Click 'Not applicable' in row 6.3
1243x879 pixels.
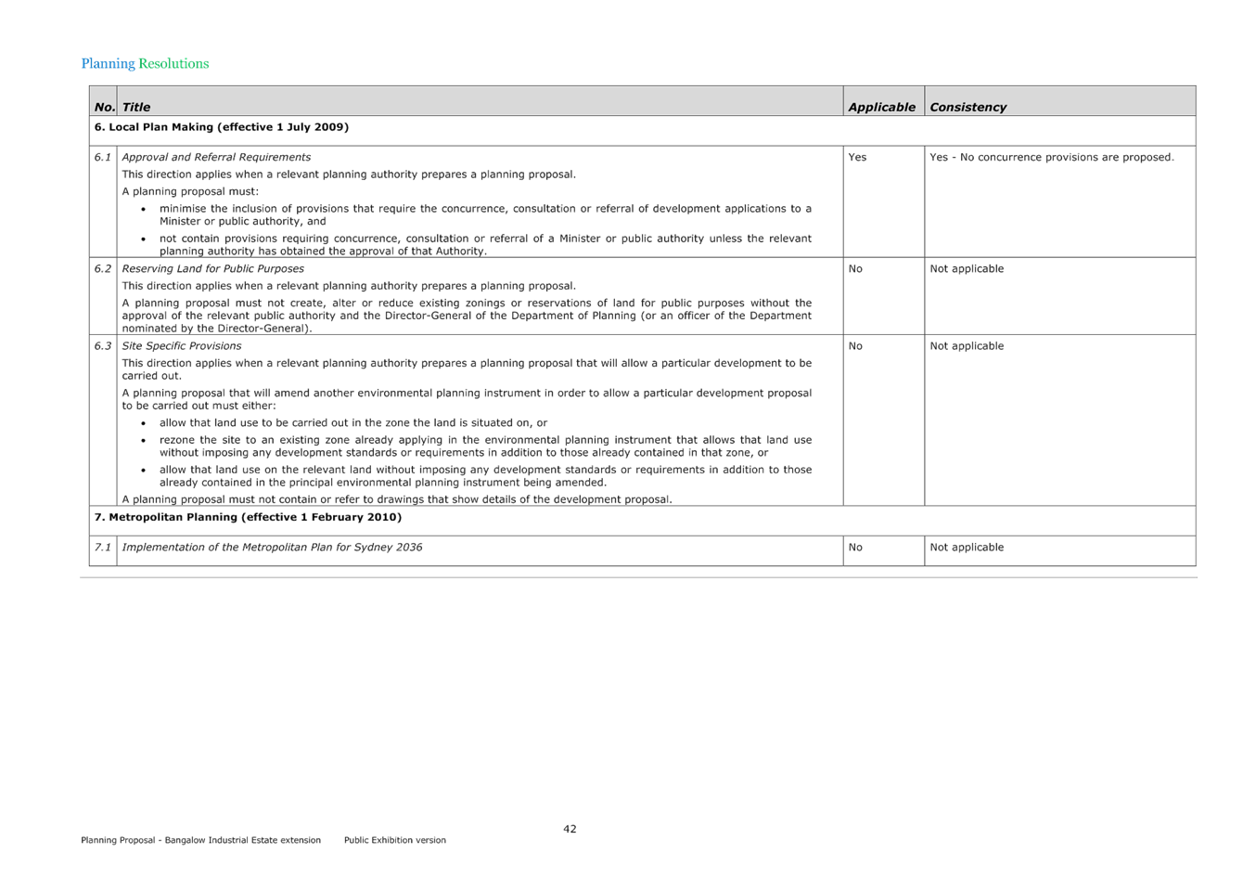click(x=967, y=345)
